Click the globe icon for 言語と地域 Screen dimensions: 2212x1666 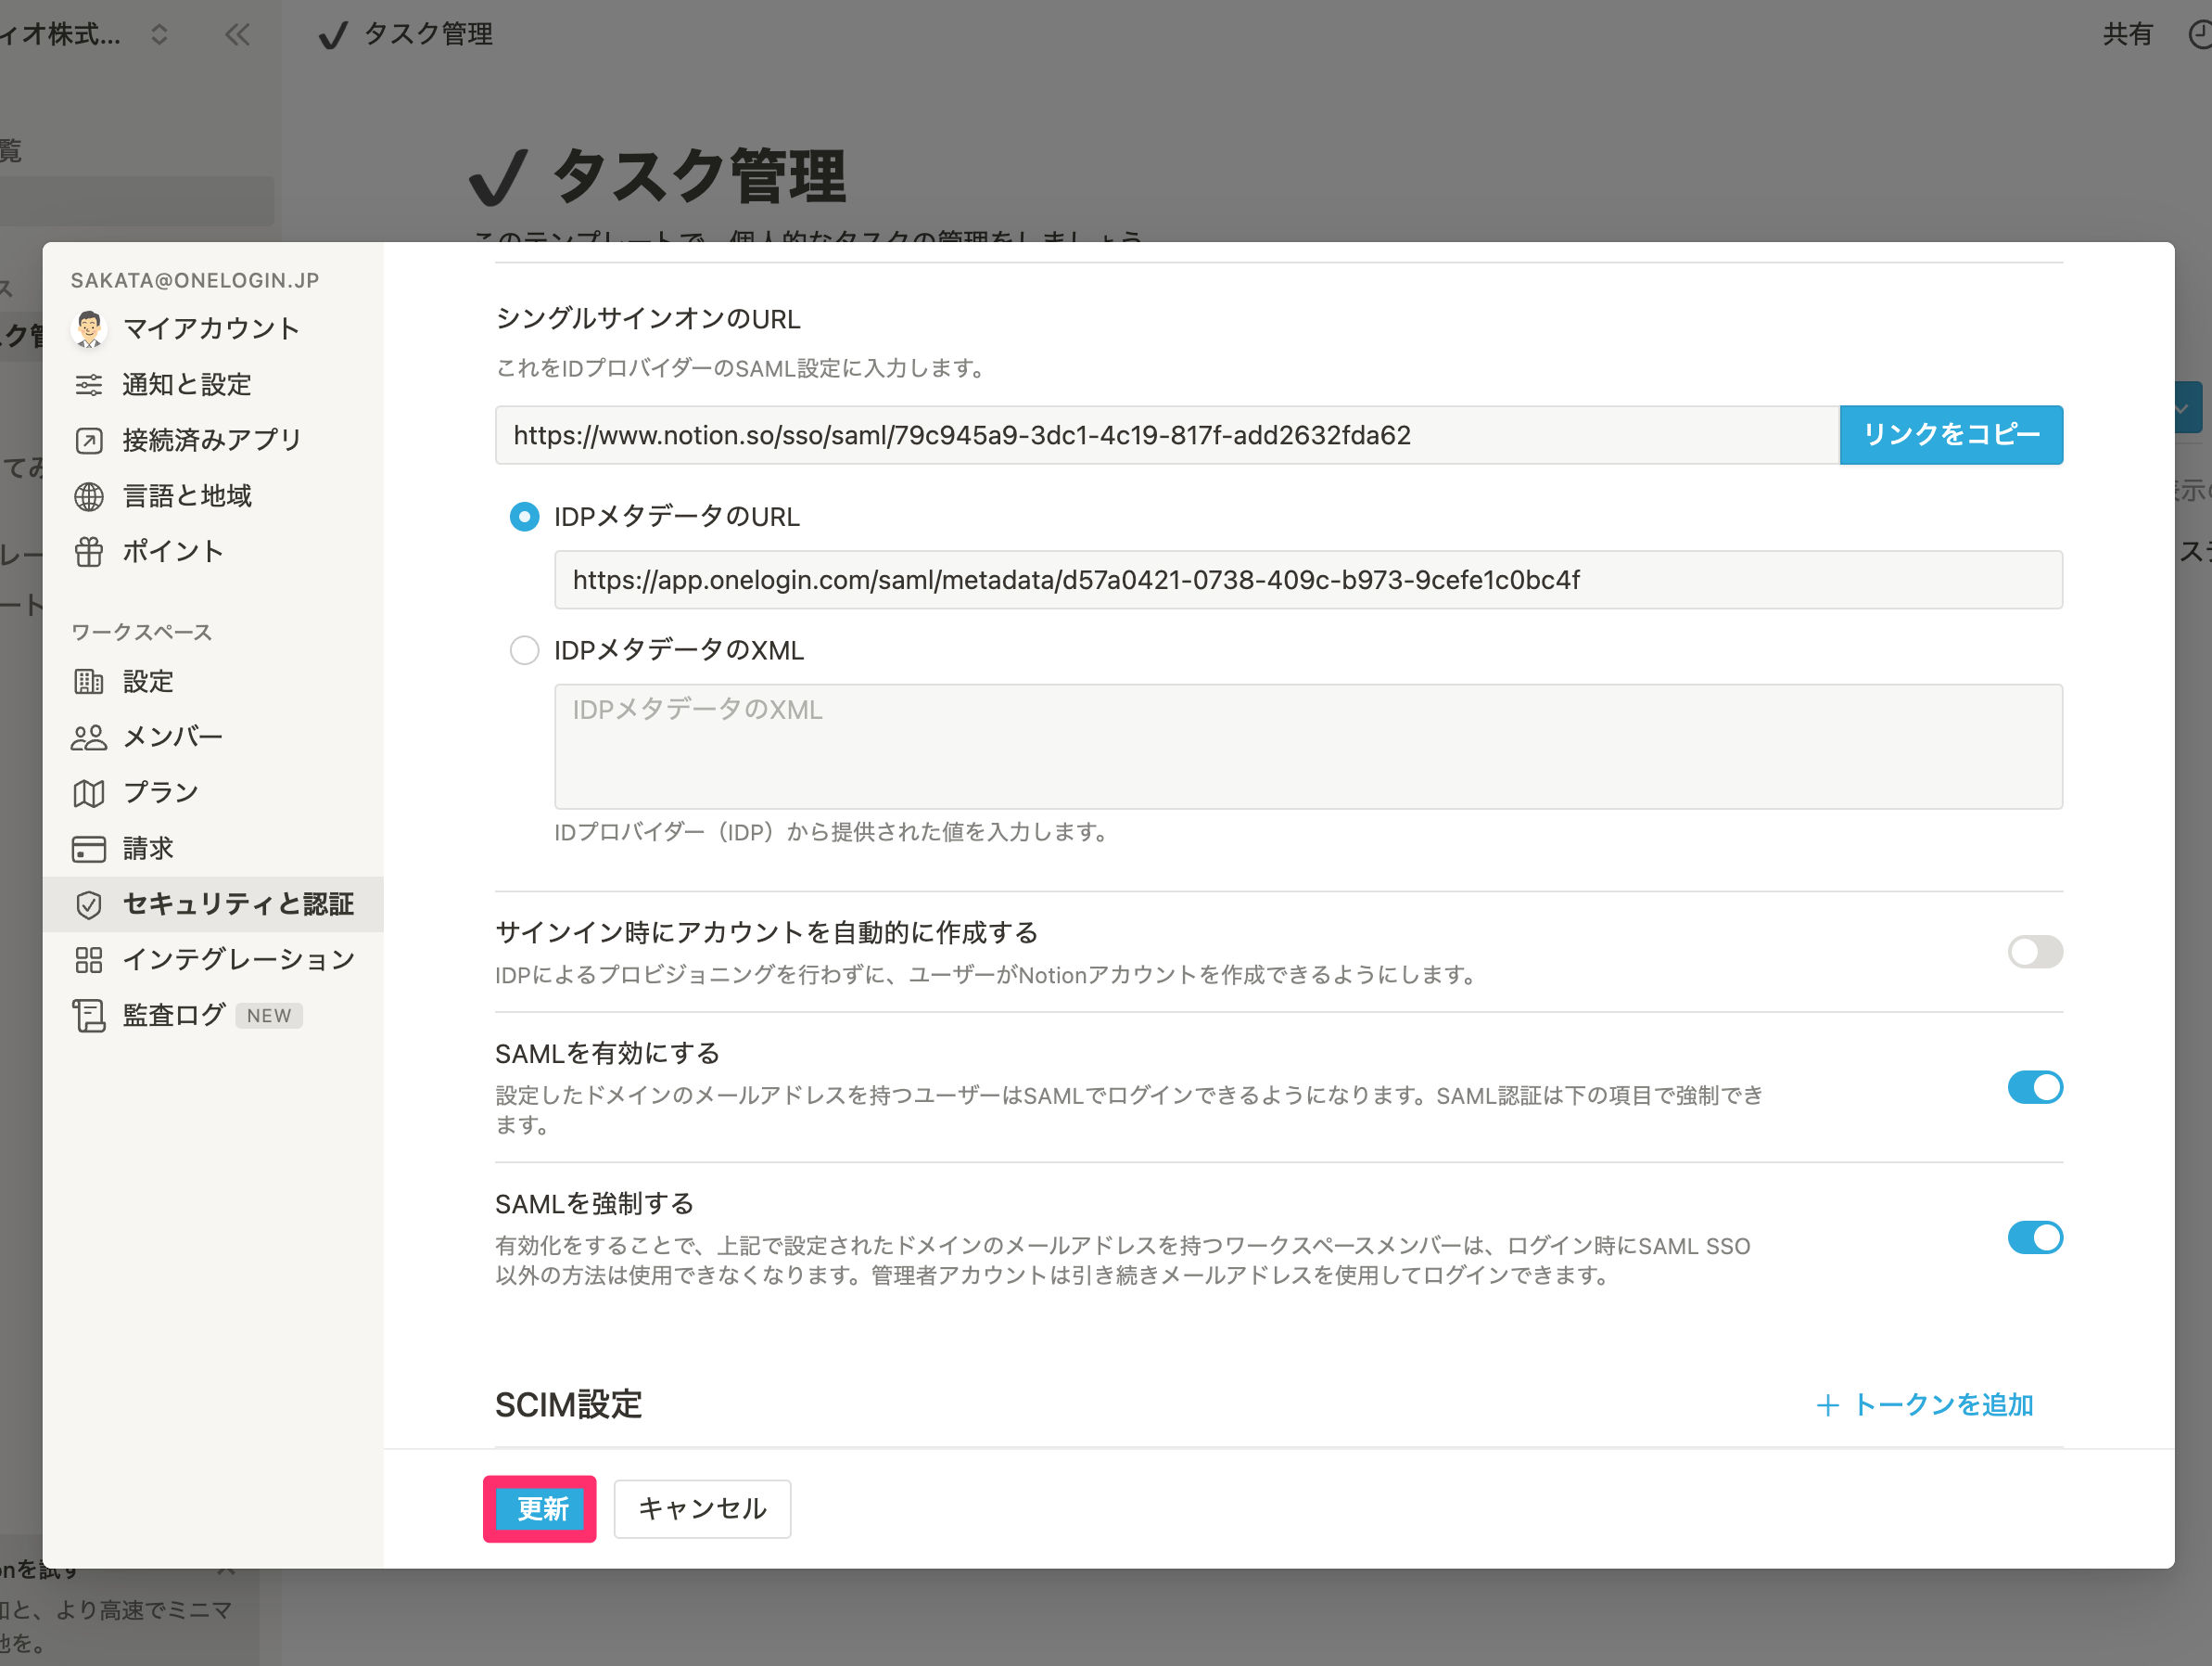(89, 496)
